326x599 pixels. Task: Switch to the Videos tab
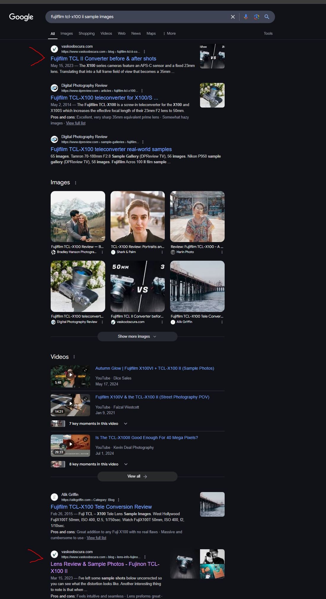106,33
